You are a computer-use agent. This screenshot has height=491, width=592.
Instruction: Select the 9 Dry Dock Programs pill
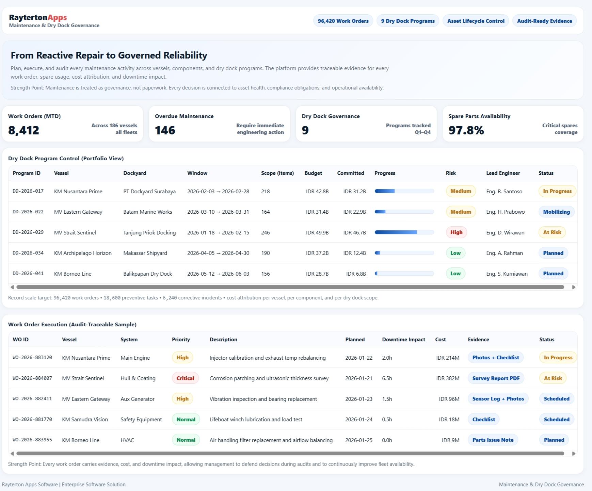(407, 21)
